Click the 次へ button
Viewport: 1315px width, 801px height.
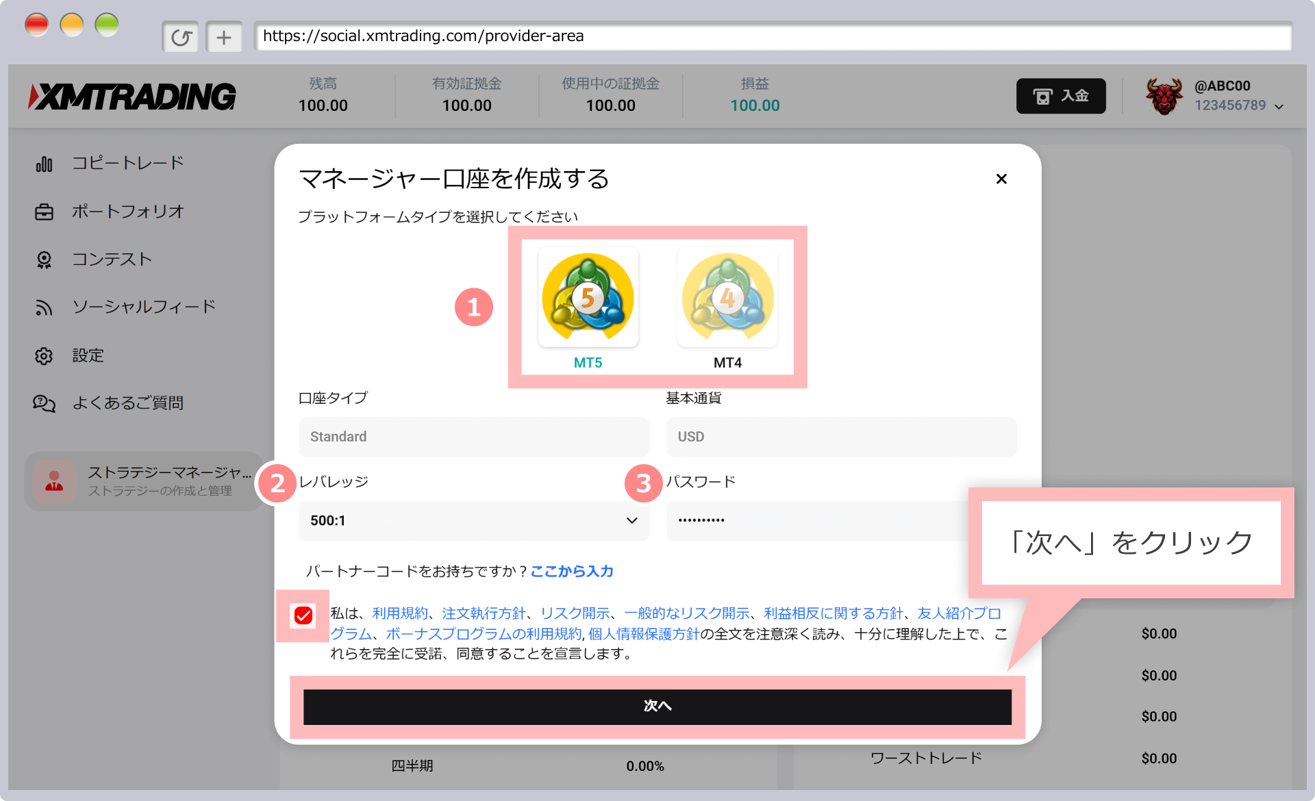point(657,707)
